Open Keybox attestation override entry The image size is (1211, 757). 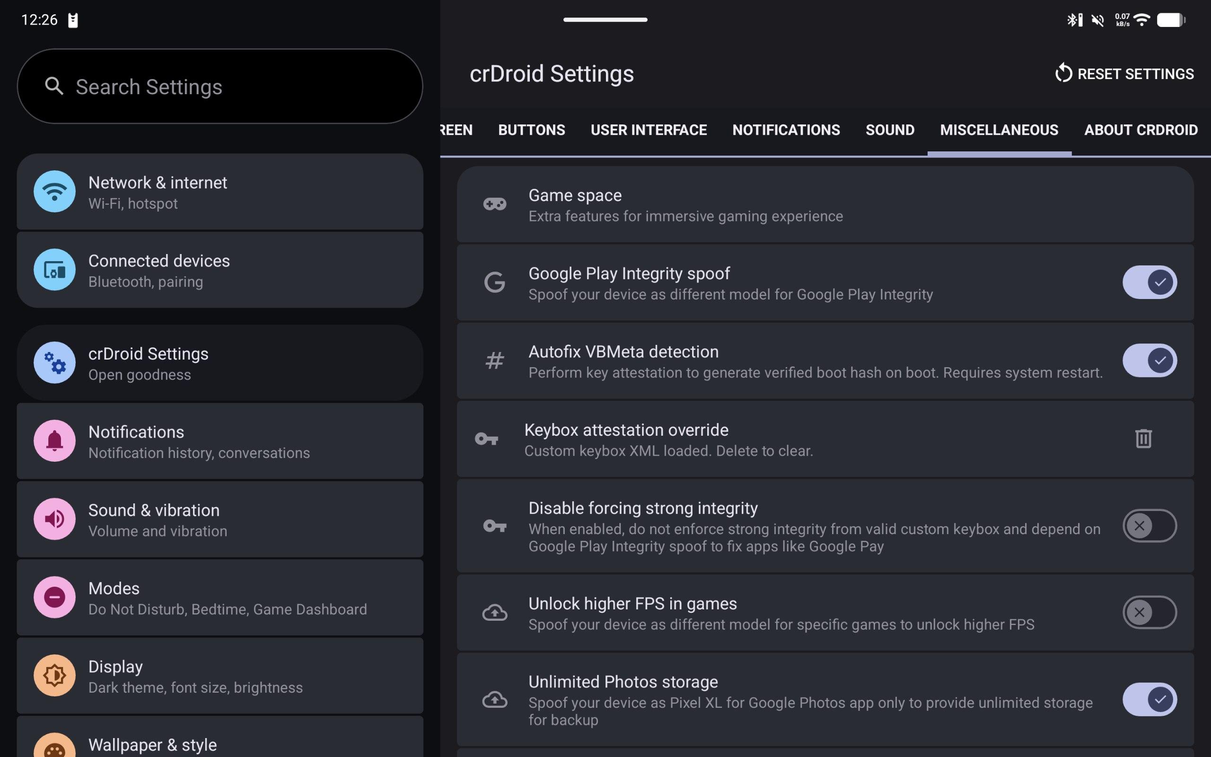tap(701, 440)
